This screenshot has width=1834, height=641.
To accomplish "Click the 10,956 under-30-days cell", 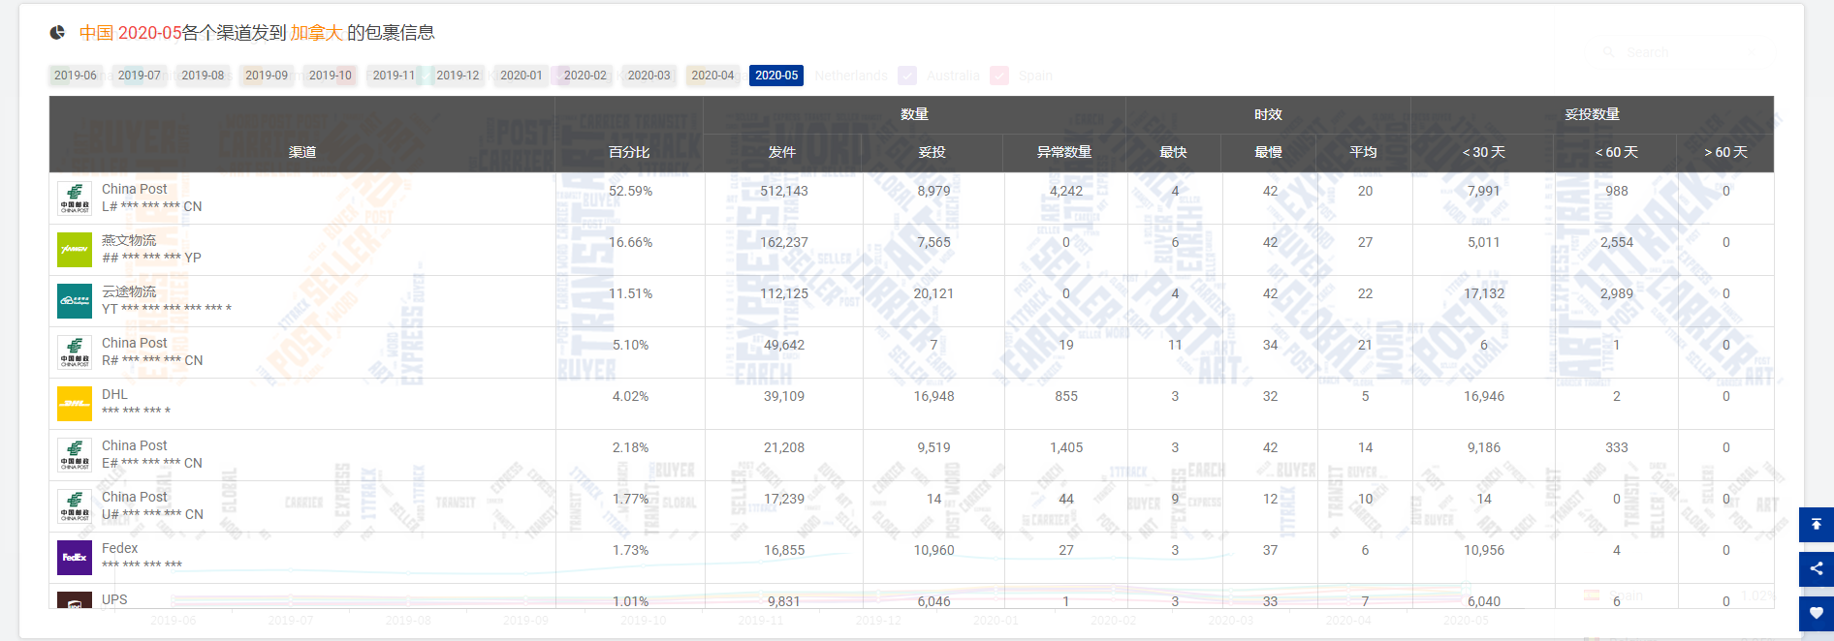I will (1484, 550).
